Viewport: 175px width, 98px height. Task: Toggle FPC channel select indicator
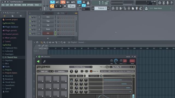tap(55, 33)
